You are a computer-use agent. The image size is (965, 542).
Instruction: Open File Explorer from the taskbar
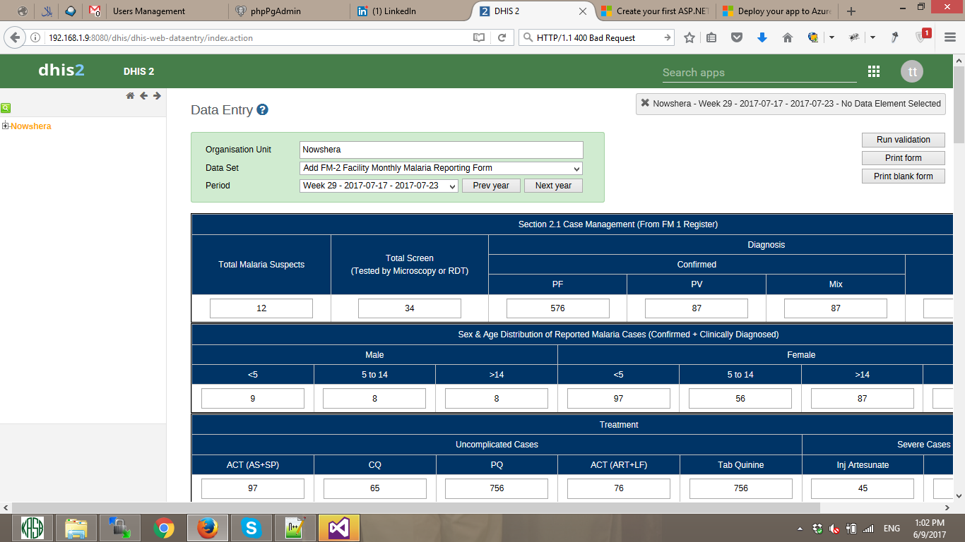pos(76,528)
